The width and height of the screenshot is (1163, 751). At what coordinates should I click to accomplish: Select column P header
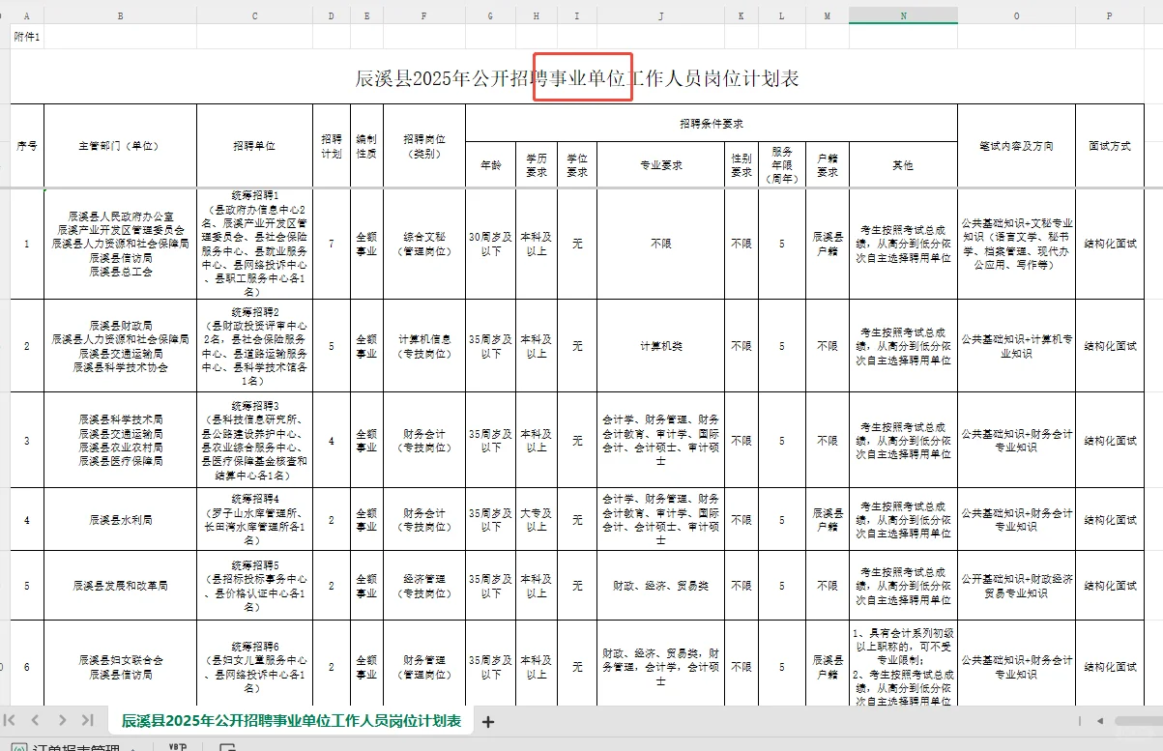[1109, 15]
